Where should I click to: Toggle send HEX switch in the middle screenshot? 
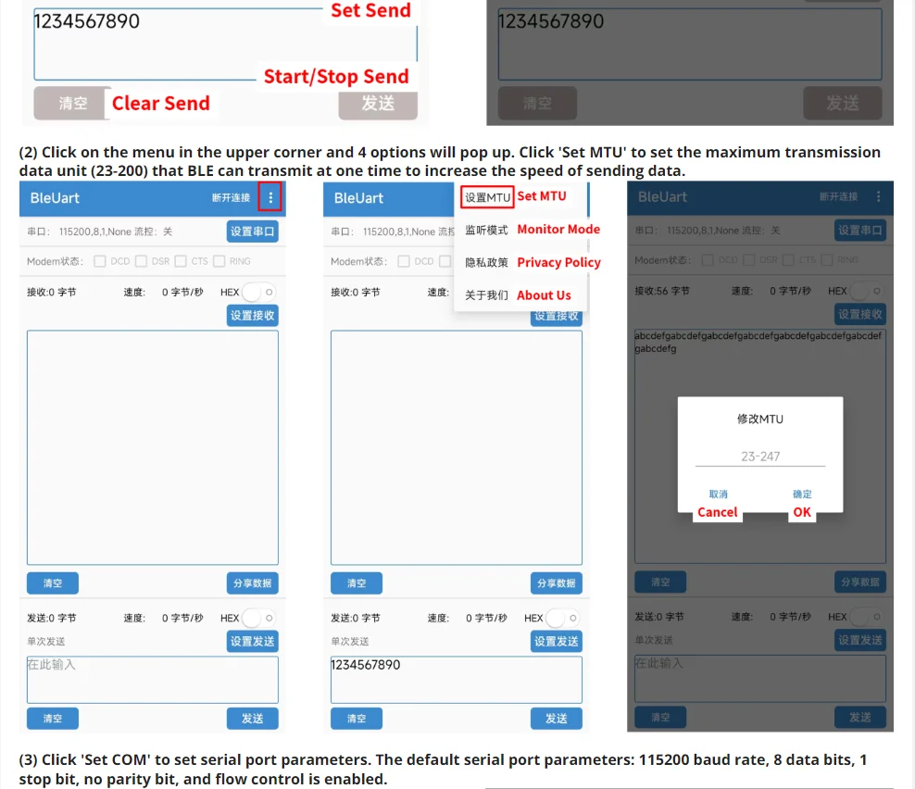point(562,618)
